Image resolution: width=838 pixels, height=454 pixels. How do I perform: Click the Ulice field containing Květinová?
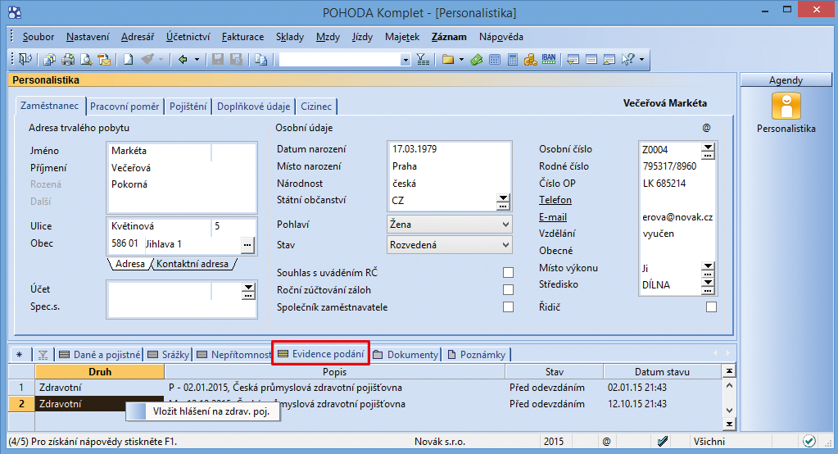click(159, 226)
